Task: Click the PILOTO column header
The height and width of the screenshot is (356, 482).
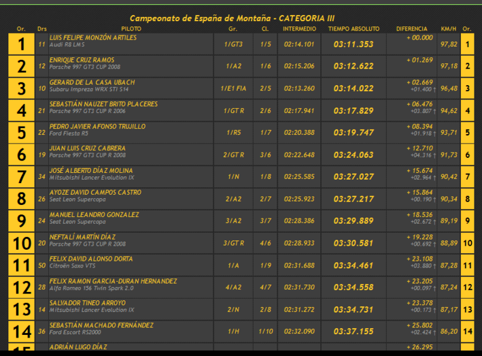Action: (131, 29)
